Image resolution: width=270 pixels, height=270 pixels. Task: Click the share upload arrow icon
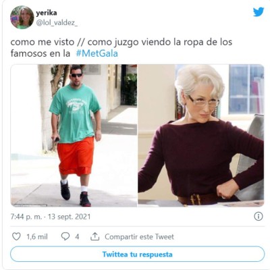(x=94, y=236)
